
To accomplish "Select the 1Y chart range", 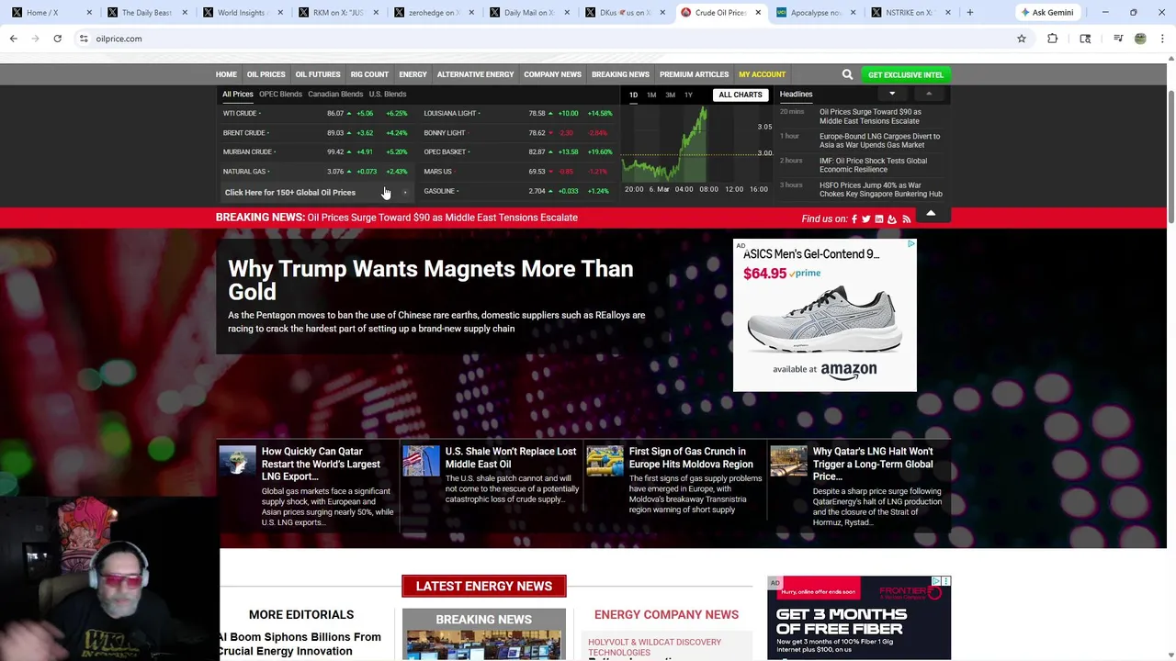I will click(x=688, y=95).
